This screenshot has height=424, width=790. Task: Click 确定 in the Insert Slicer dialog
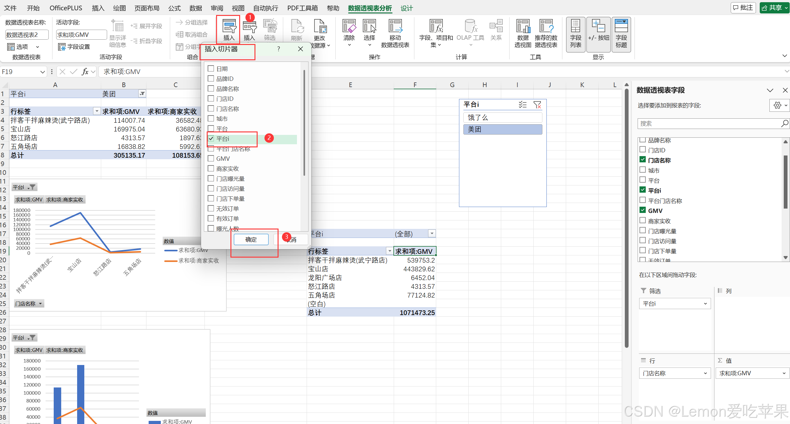(x=251, y=239)
